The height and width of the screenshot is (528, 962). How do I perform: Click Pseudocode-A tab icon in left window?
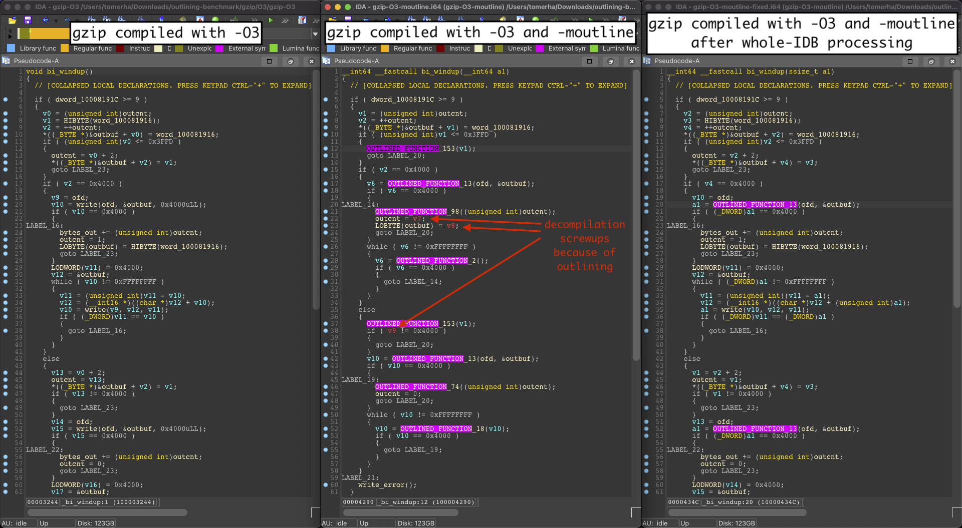pyautogui.click(x=6, y=61)
